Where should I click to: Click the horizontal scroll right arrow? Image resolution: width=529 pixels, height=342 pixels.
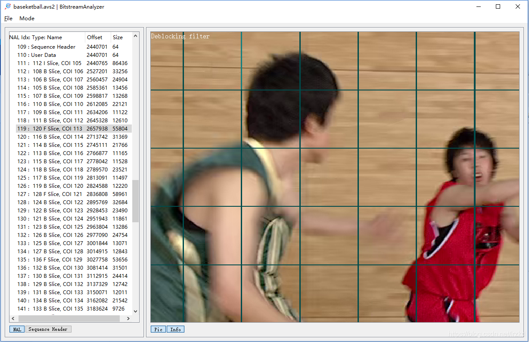pos(128,318)
